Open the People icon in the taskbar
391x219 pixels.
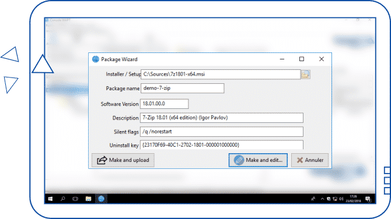(x=313, y=199)
